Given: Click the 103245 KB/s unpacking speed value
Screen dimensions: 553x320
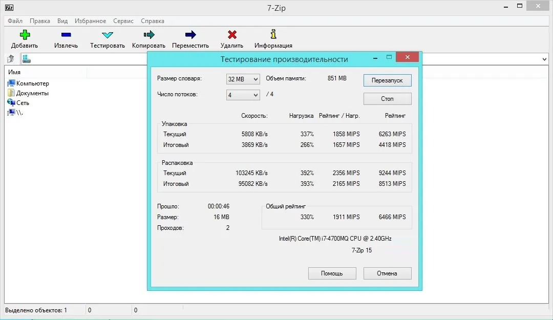Looking at the screenshot, I should [x=251, y=173].
